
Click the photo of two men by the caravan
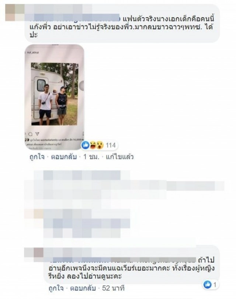click(55, 94)
